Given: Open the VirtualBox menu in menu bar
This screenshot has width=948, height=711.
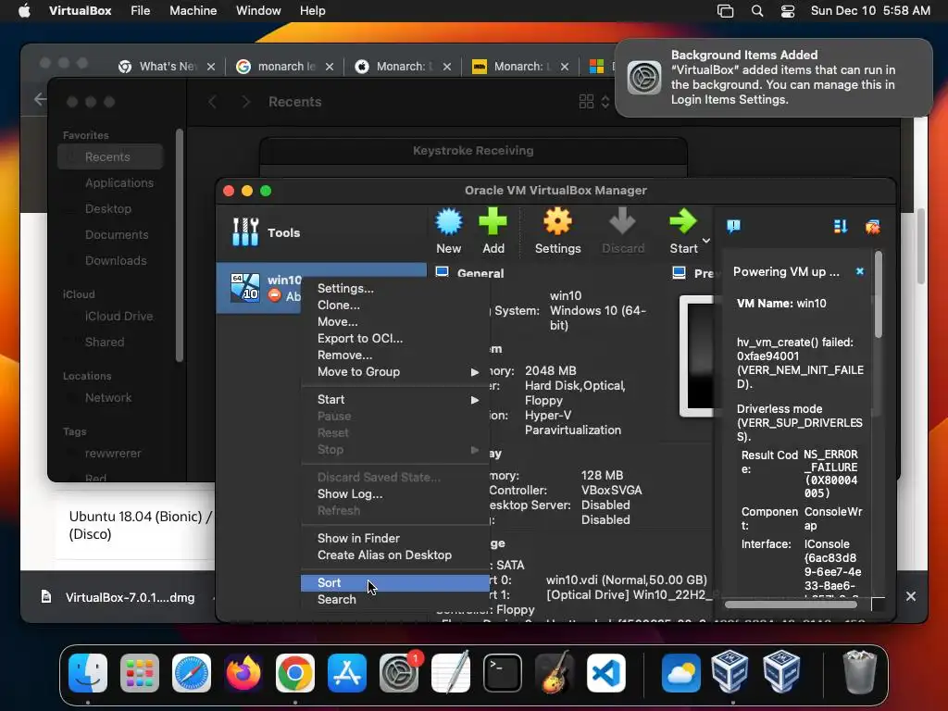Looking at the screenshot, I should 80,11.
